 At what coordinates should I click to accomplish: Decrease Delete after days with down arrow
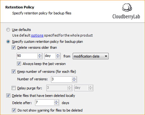click(x=56, y=104)
